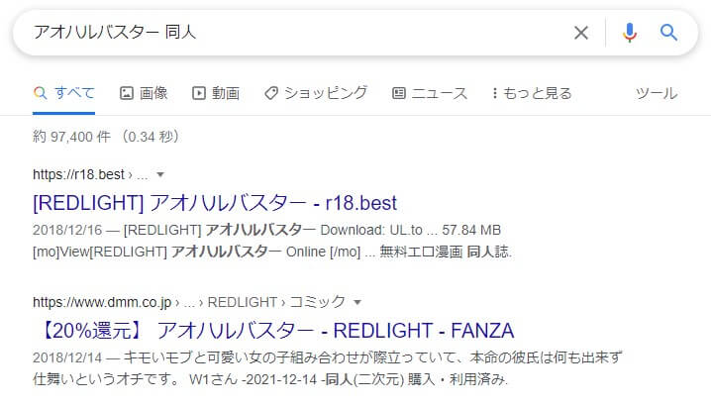Start voice search with microphone icon

[x=630, y=33]
